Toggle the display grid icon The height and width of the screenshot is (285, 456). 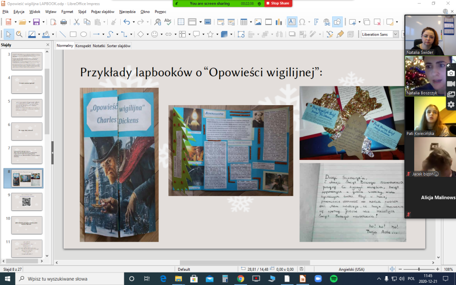coord(181,22)
